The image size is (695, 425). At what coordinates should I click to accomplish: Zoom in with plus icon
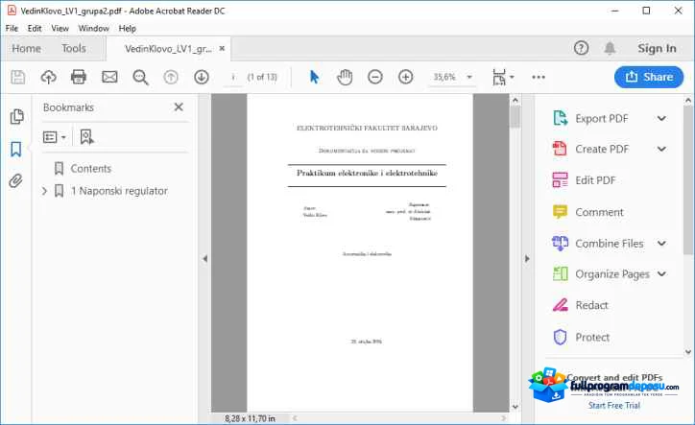click(405, 77)
